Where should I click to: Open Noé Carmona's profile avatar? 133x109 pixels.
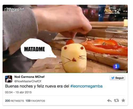pyautogui.click(x=9, y=79)
